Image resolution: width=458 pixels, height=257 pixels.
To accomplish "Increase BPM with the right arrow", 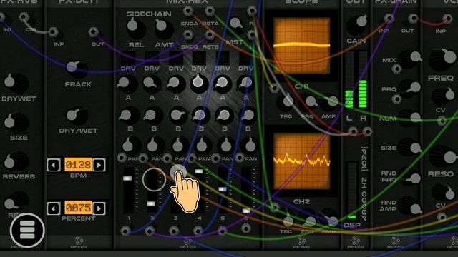I will click(x=99, y=165).
